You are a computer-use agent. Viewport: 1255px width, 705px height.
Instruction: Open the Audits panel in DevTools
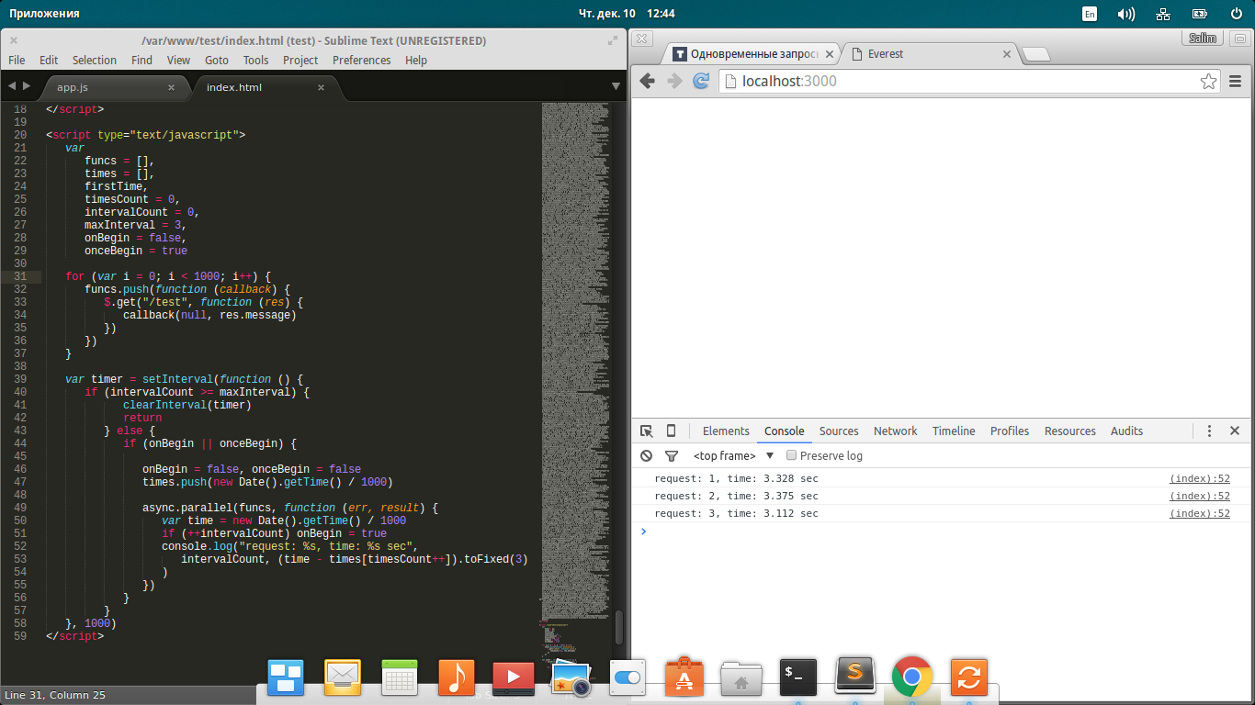(1126, 431)
